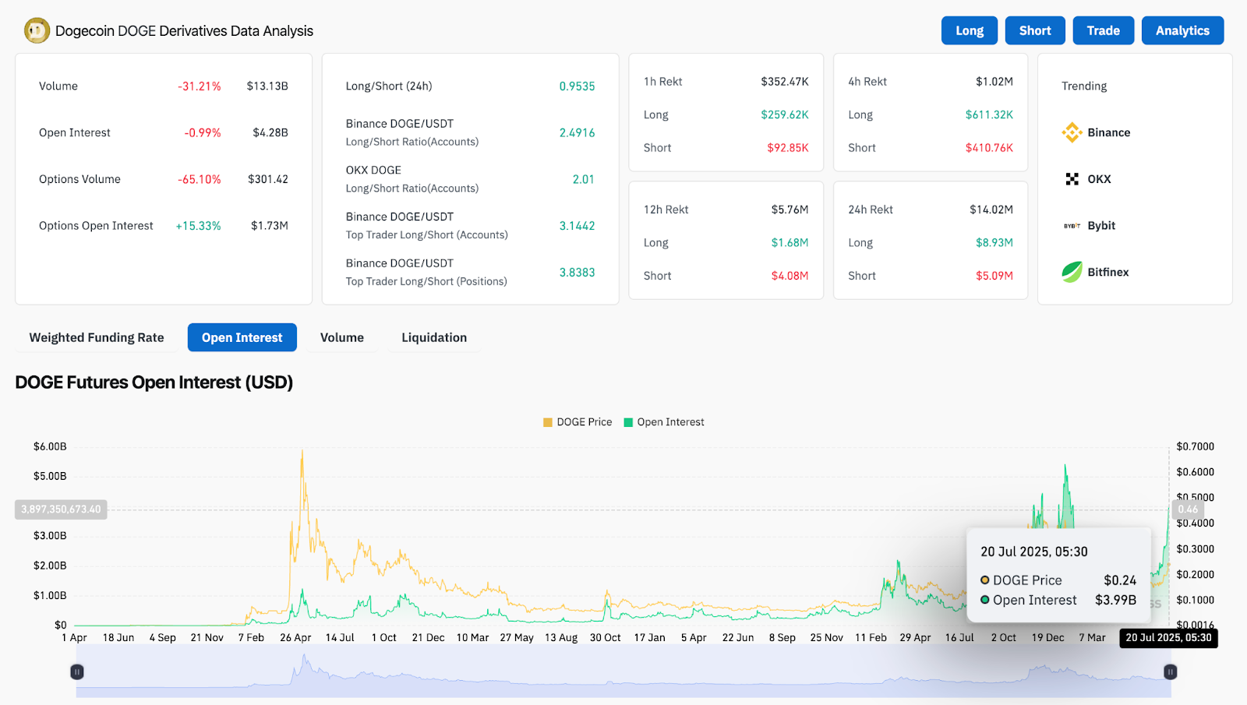The image size is (1247, 705).
Task: Open Bitfinex trending exchange link
Action: (x=1107, y=272)
